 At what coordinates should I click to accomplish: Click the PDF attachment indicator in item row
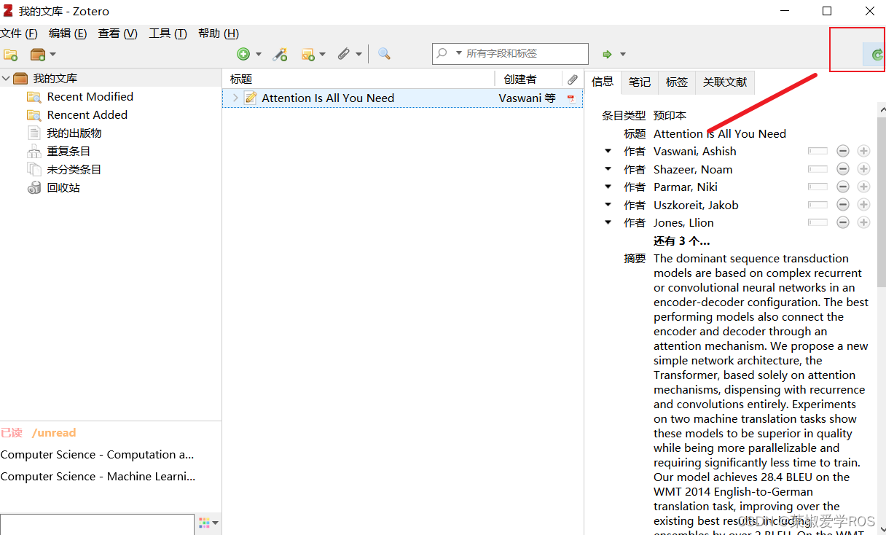571,98
